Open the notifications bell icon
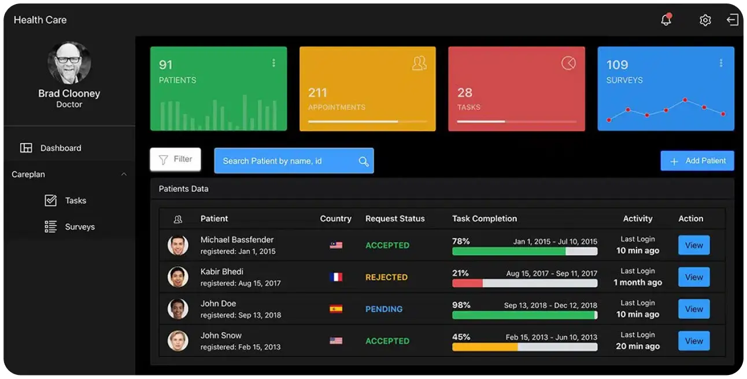The width and height of the screenshot is (747, 379). click(666, 20)
